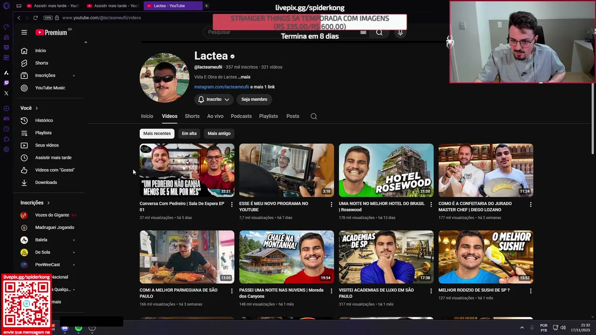Viewport: 596px width, 335px height.
Task: Switch to the channel Playlists tab
Action: [x=268, y=116]
